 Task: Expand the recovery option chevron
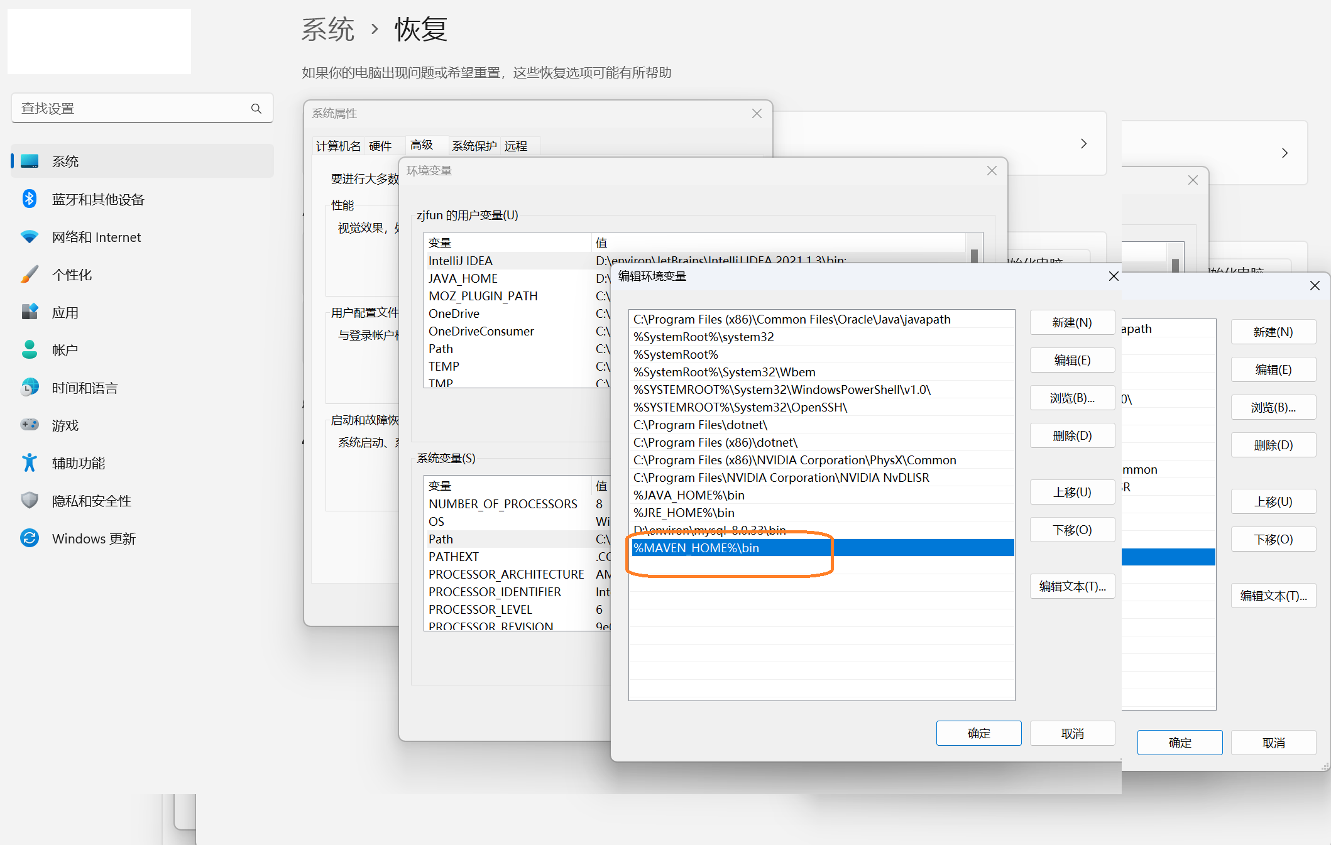coord(1083,143)
